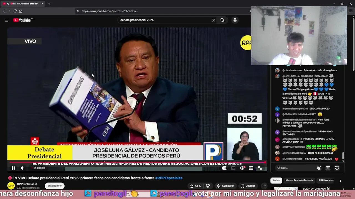Open the #RPPEspeciales hashtag link
The height and width of the screenshot is (199, 355).
(169, 178)
